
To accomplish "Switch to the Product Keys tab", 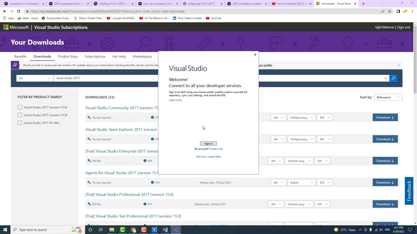I will point(68,57).
